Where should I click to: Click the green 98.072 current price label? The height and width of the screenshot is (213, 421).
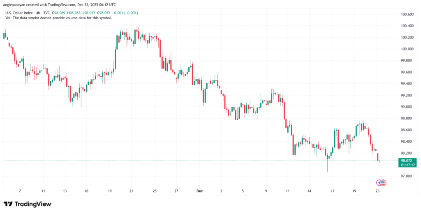[x=407, y=160]
